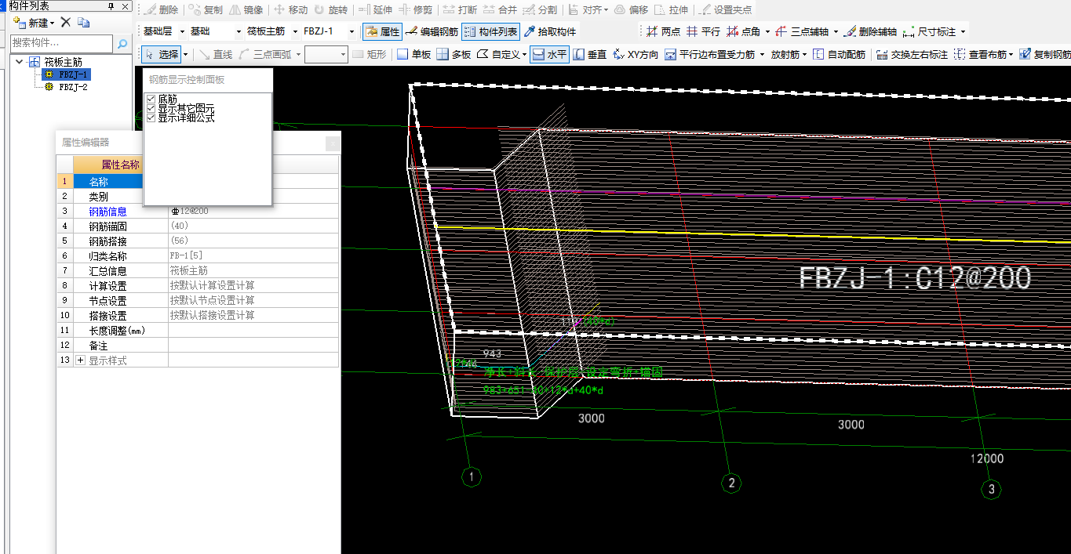Click the 长度调整(mm) value cell
This screenshot has height=554, width=1071.
[254, 331]
